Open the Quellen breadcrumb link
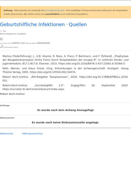This screenshot has width=131, height=174. (78, 24)
